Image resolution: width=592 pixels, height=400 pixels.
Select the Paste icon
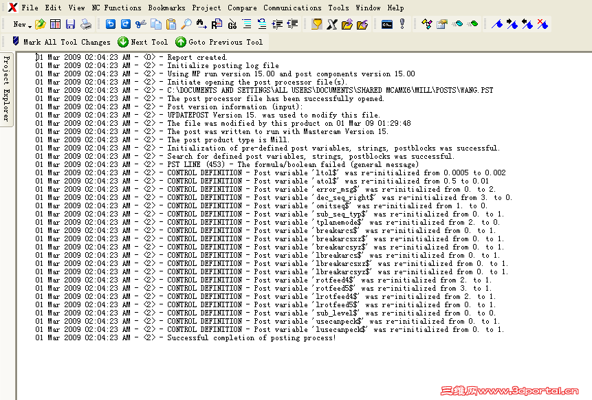click(x=171, y=23)
